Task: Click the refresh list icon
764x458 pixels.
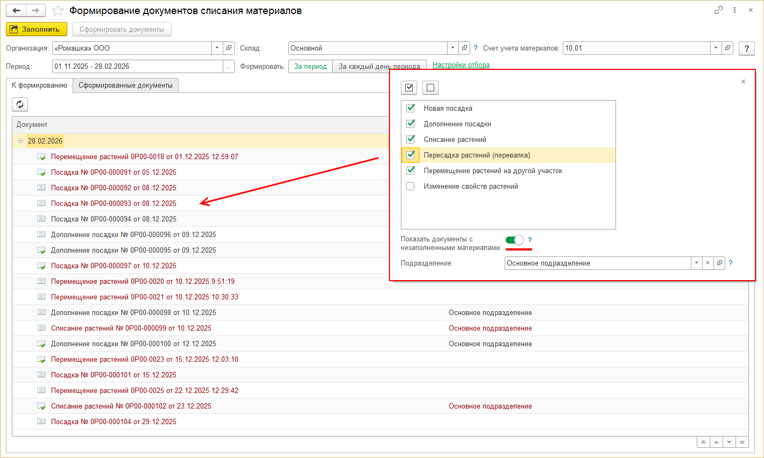Action: click(x=20, y=104)
